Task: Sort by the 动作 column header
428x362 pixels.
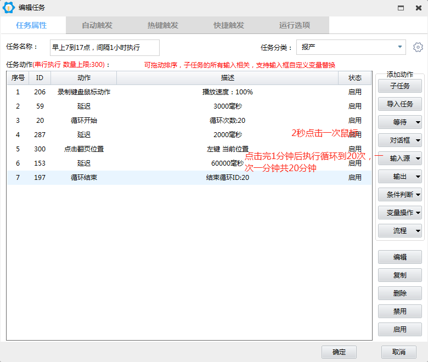Action: tap(84, 78)
